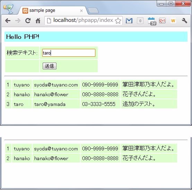Bookmark this page with the star icon
Image resolution: width=192 pixels, height=190 pixels.
118,20
